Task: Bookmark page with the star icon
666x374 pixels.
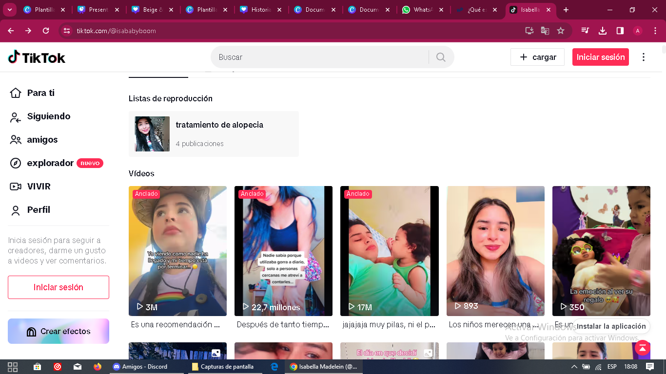Action: pyautogui.click(x=561, y=31)
